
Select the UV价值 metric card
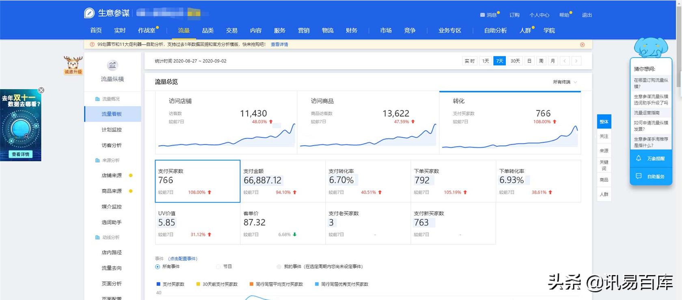[x=198, y=223]
